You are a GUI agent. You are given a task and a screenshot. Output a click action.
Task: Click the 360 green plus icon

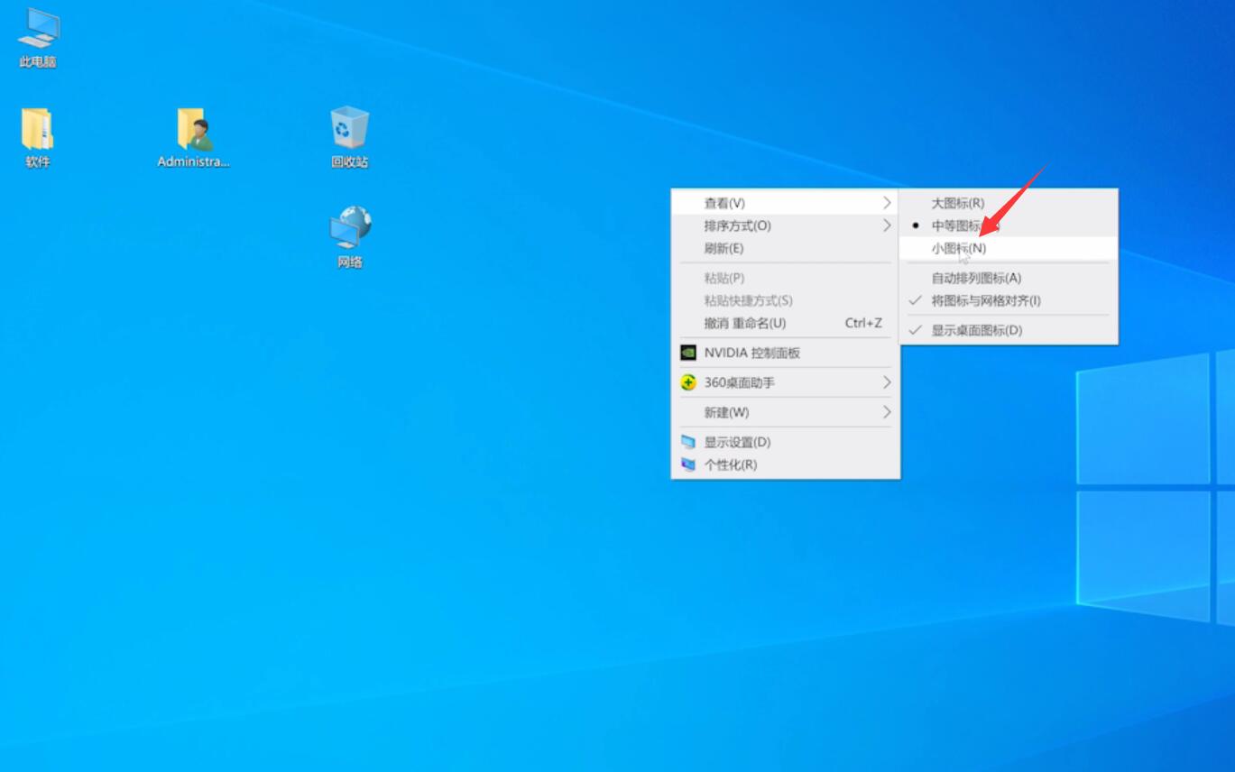tap(688, 382)
